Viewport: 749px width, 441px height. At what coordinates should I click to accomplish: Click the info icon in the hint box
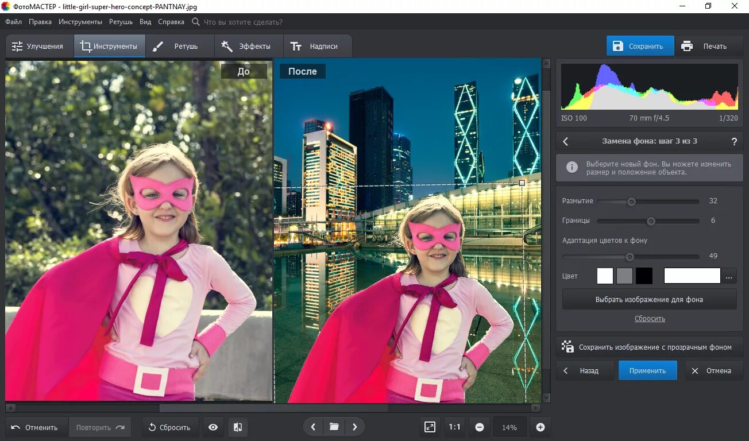[x=572, y=167]
